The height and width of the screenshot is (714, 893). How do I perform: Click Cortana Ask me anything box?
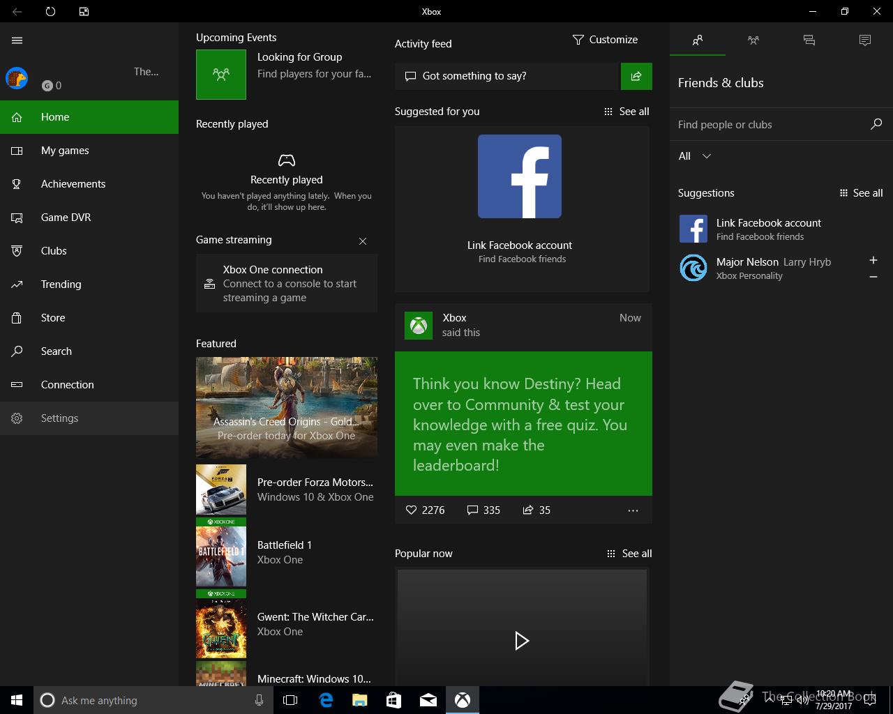(x=153, y=700)
